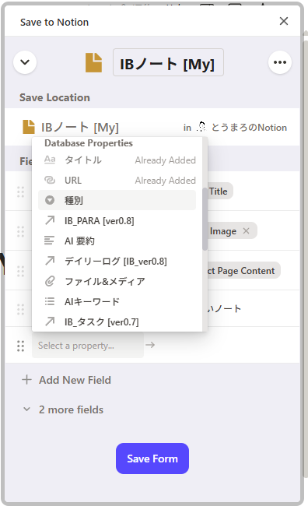Click the 種別 dropdown-circle icon
Image resolution: width=308 pixels, height=513 pixels.
tap(50, 200)
